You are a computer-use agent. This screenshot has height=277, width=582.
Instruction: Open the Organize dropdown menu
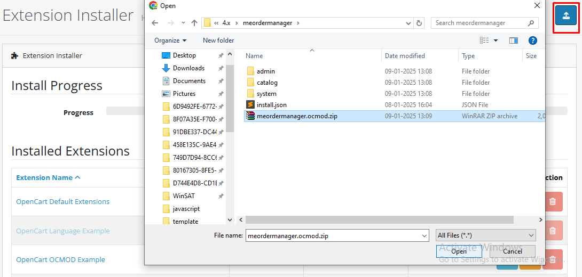[x=170, y=40]
